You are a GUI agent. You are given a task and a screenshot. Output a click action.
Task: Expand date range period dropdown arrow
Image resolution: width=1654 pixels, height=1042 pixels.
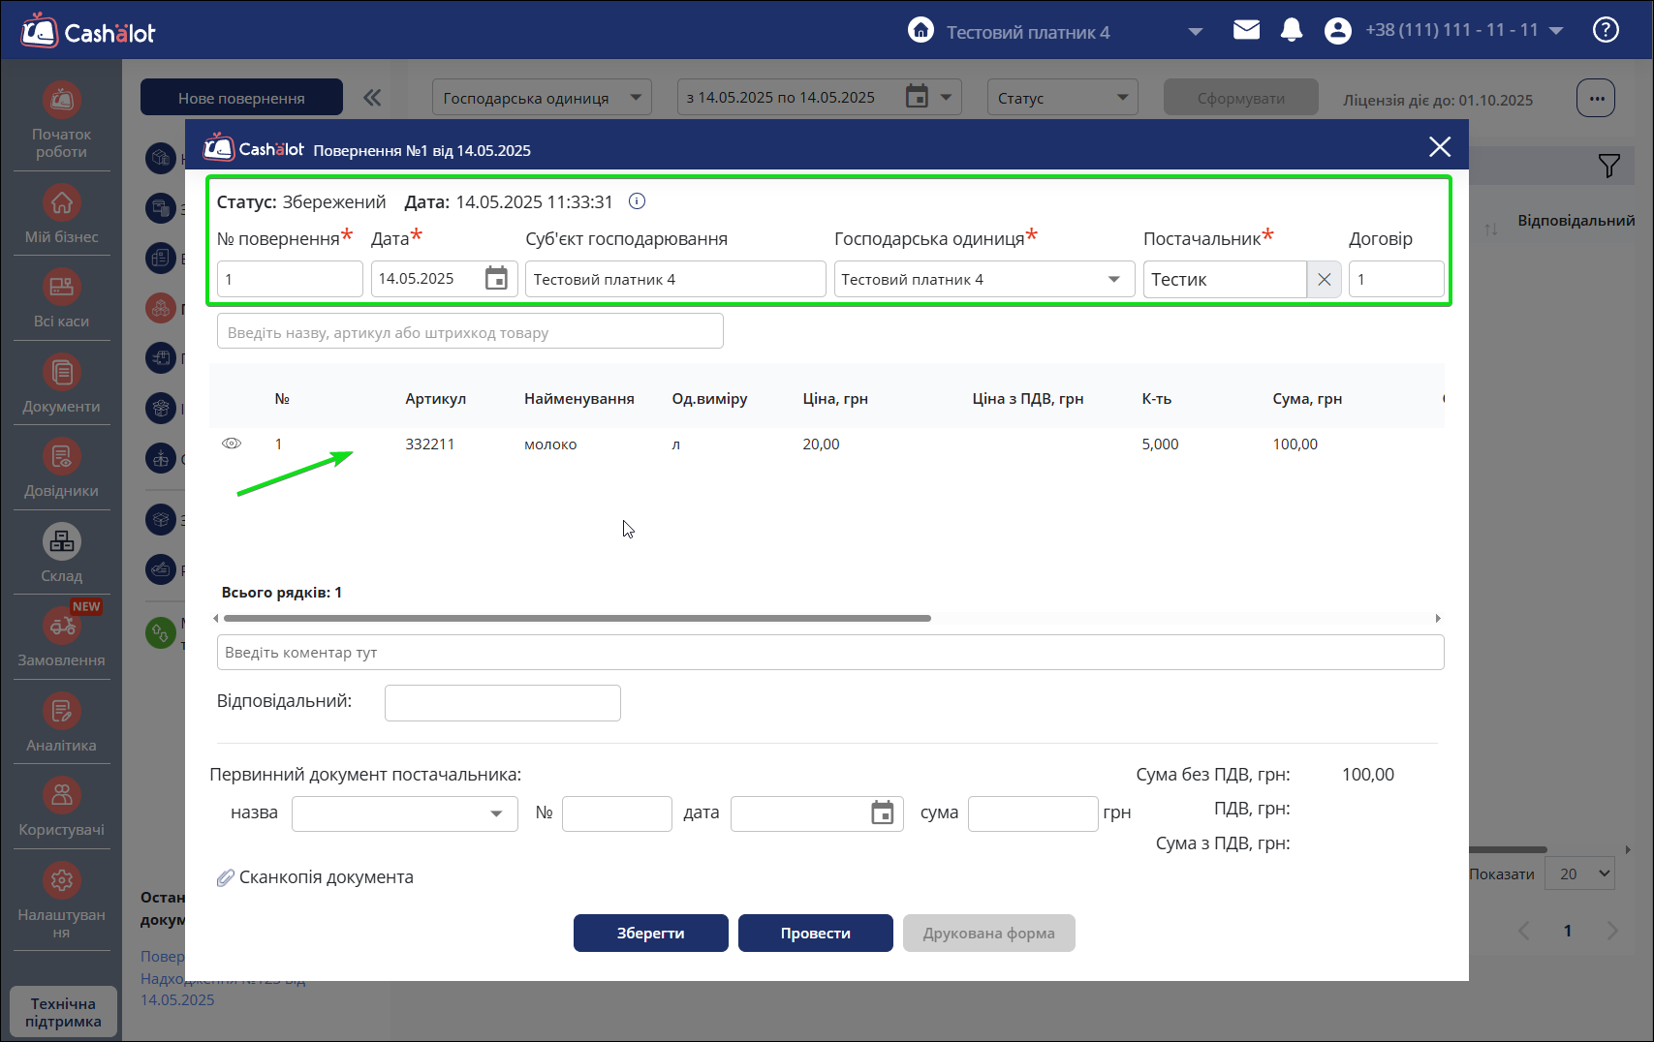click(x=946, y=97)
